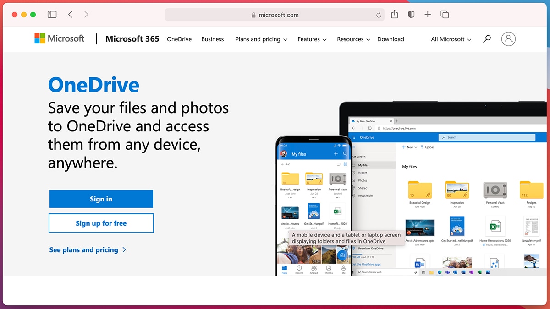Tap the user avatar in phone mockup
Screen dimensions: 550x309
(x=284, y=154)
